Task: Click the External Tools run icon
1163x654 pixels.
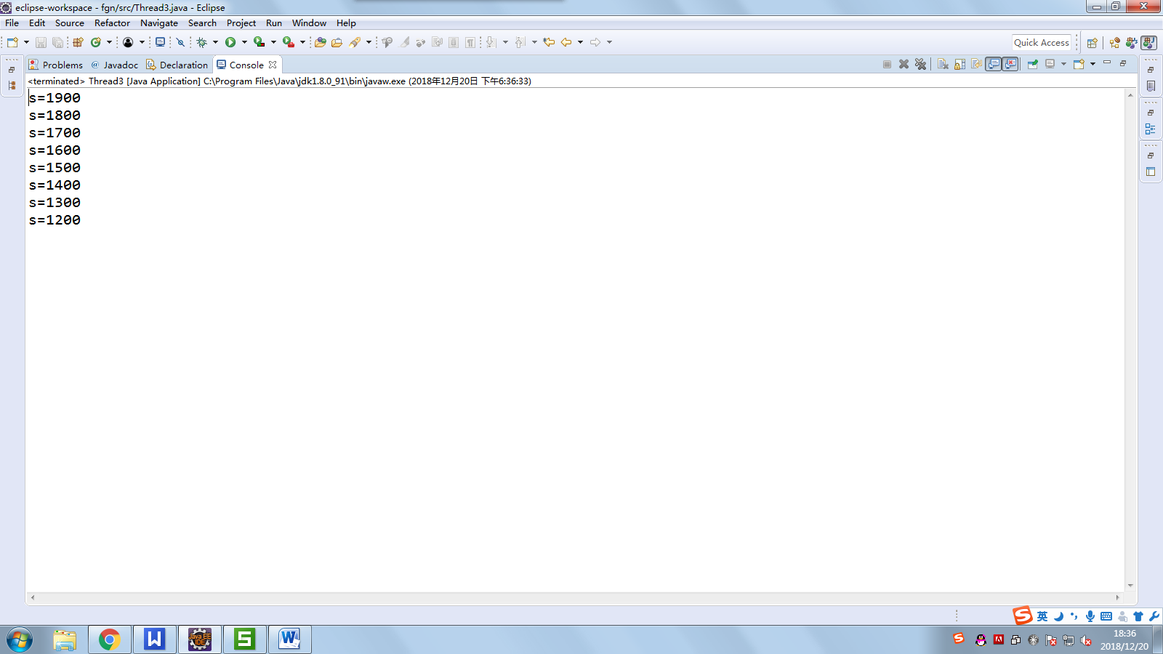Action: point(289,42)
